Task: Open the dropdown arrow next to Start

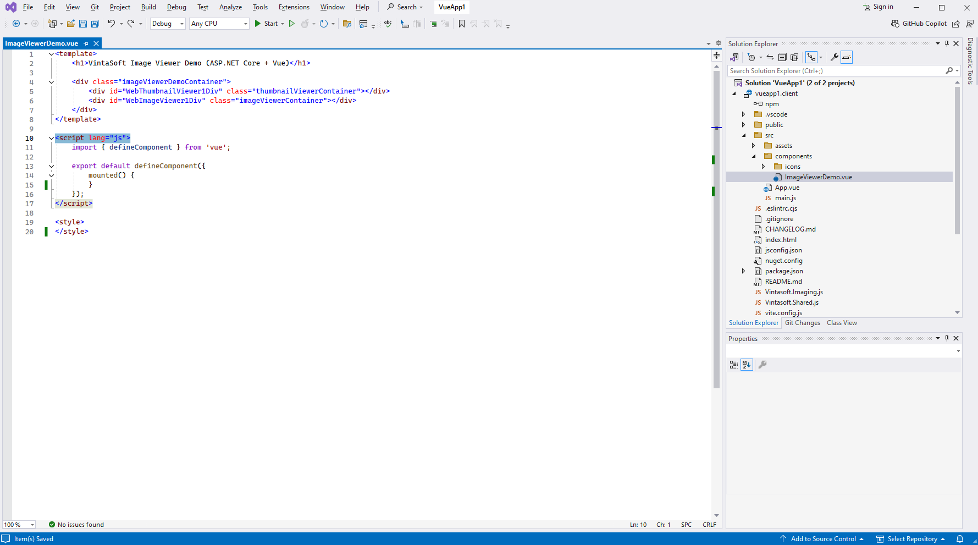Action: [x=283, y=24]
